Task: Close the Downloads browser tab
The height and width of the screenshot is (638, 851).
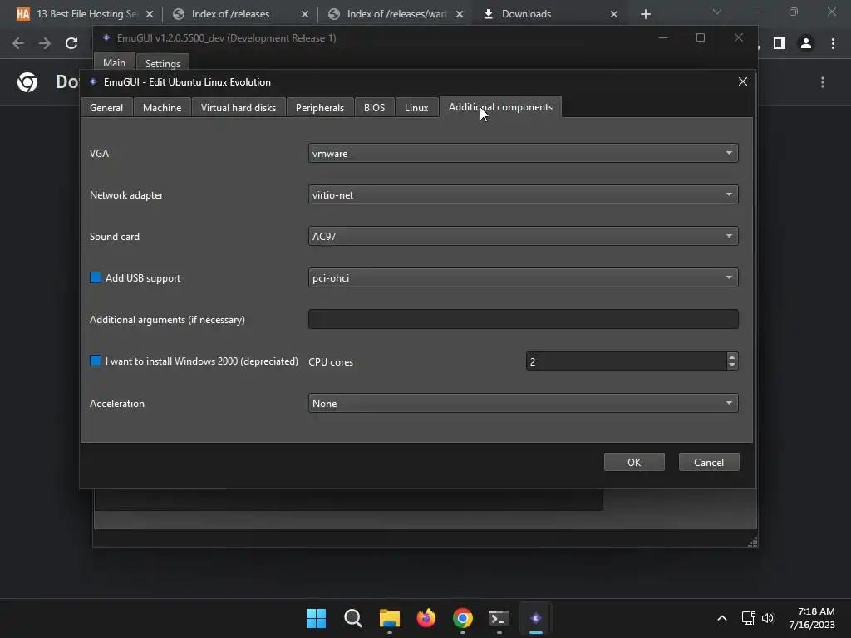Action: coord(614,14)
